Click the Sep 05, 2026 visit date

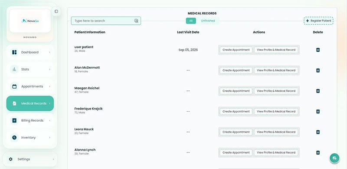[x=188, y=50]
